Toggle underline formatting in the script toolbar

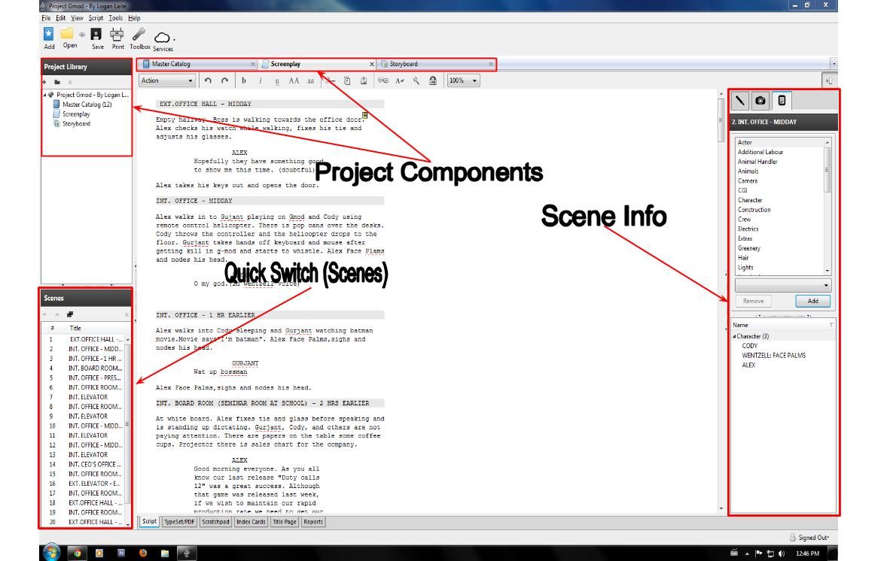[278, 81]
